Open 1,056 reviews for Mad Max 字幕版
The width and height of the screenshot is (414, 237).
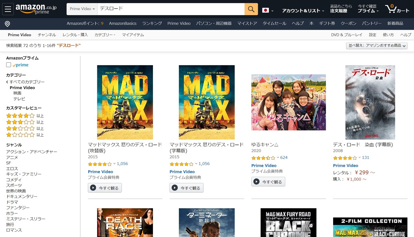204,164
